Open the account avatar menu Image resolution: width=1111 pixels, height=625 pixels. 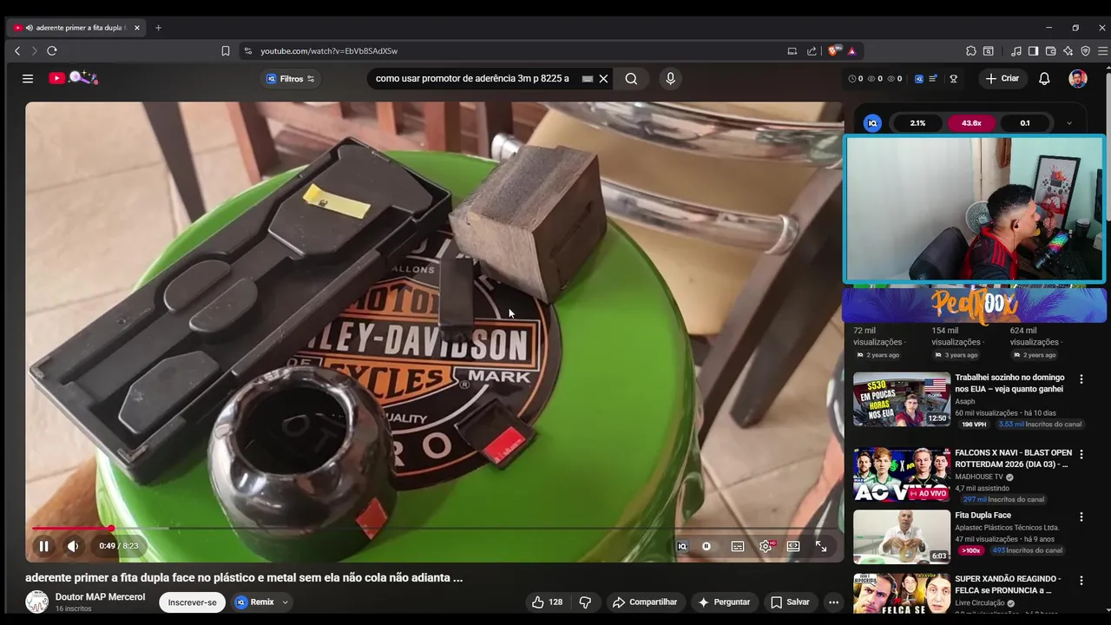1077,78
